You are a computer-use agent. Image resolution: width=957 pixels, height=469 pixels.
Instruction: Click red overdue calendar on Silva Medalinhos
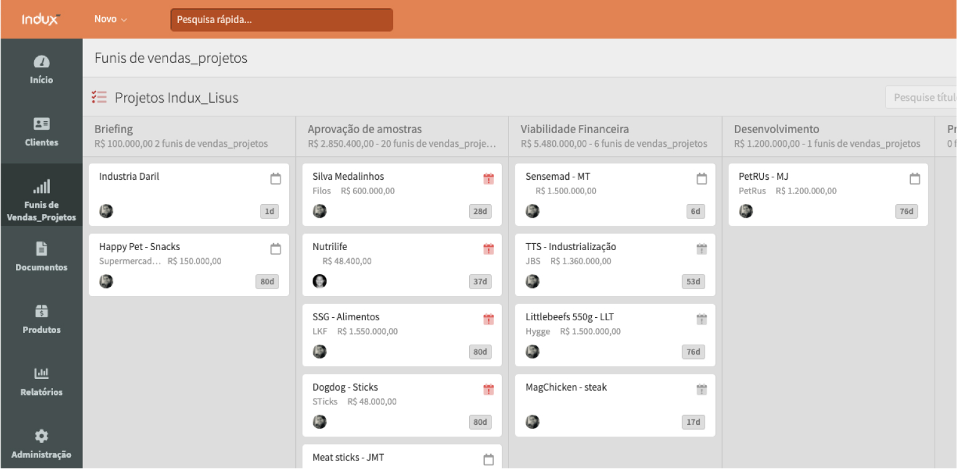click(x=488, y=179)
